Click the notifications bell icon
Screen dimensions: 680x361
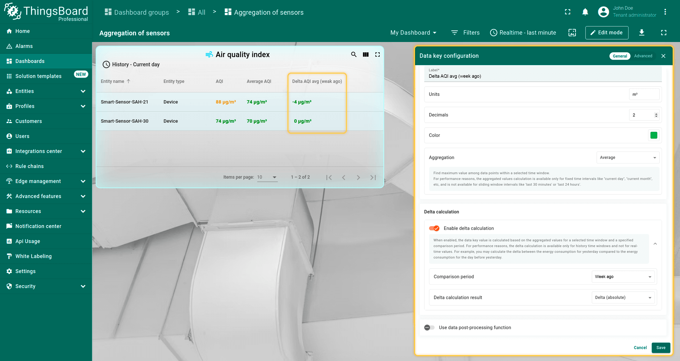pos(585,12)
